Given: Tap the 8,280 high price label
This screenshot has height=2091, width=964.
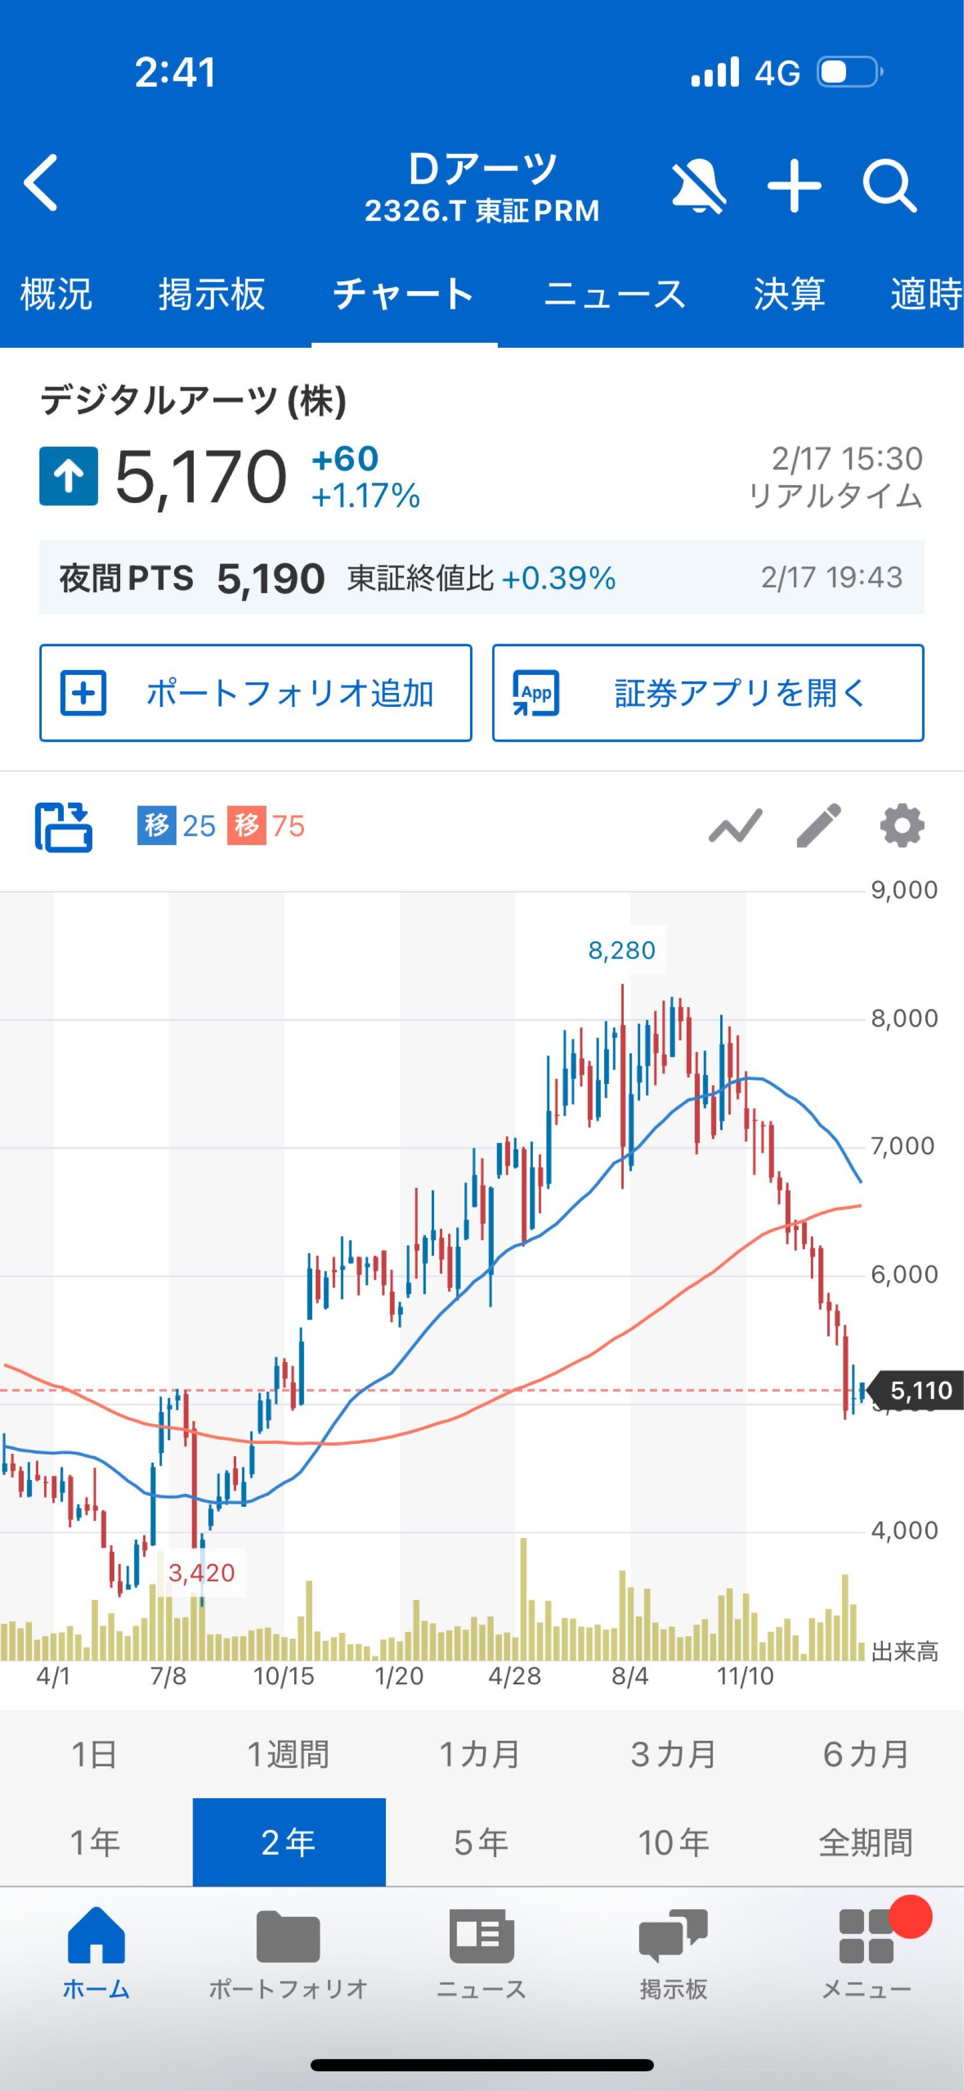Looking at the screenshot, I should click(x=622, y=950).
